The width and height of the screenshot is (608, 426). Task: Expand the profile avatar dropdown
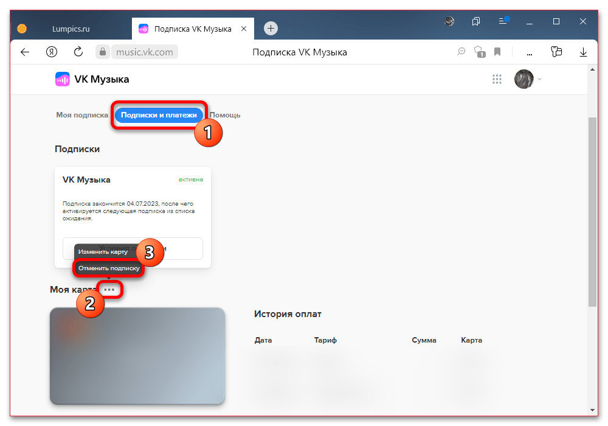(x=528, y=79)
